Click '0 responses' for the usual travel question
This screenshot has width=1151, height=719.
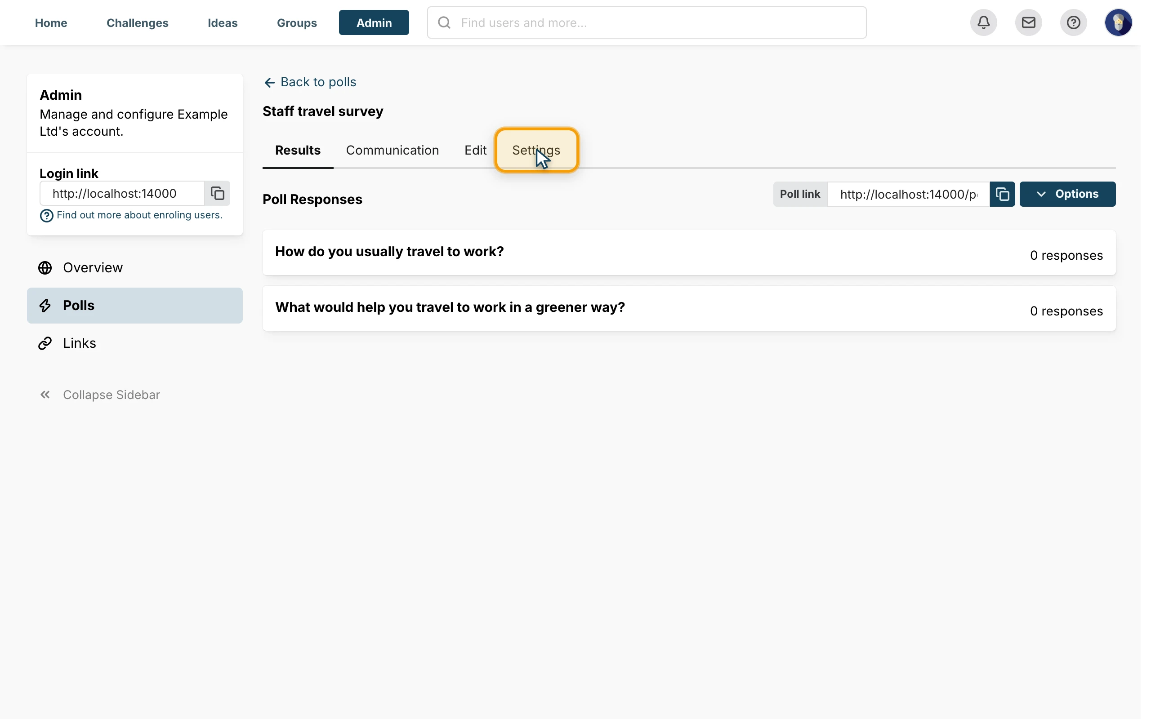coord(1066,255)
